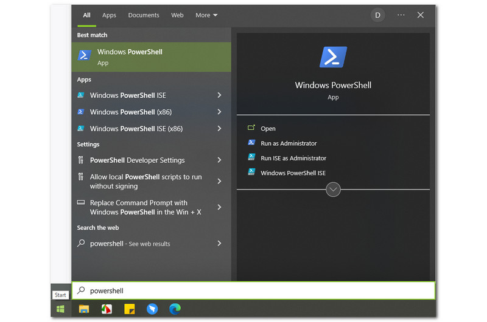Viewport: 487px width, 322px height.
Task: Click Open in the PowerShell details pane
Action: [x=268, y=129]
